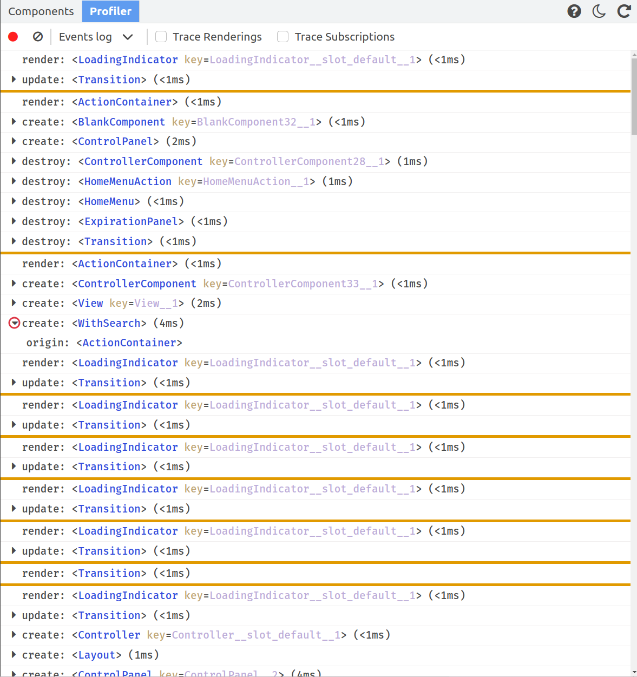Click the red record button
This screenshot has width=637, height=677.
pos(13,37)
